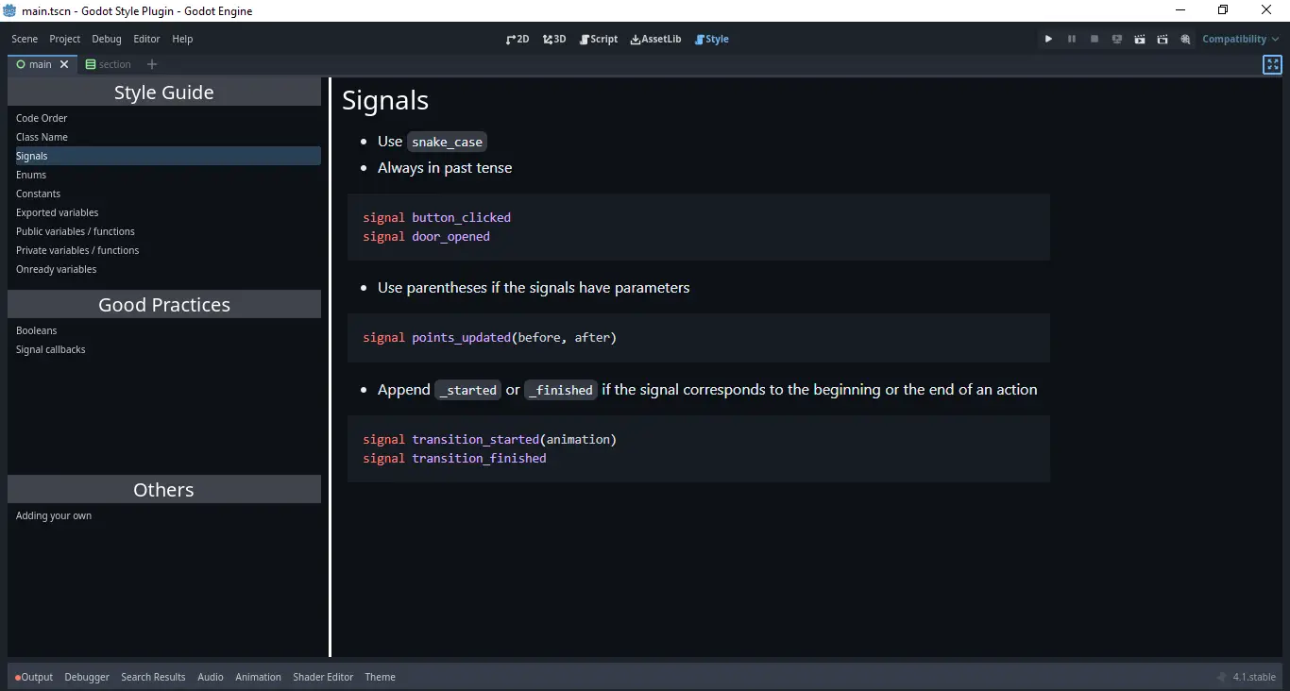Open the Editor menu
This screenshot has height=691, width=1290.
146,39
